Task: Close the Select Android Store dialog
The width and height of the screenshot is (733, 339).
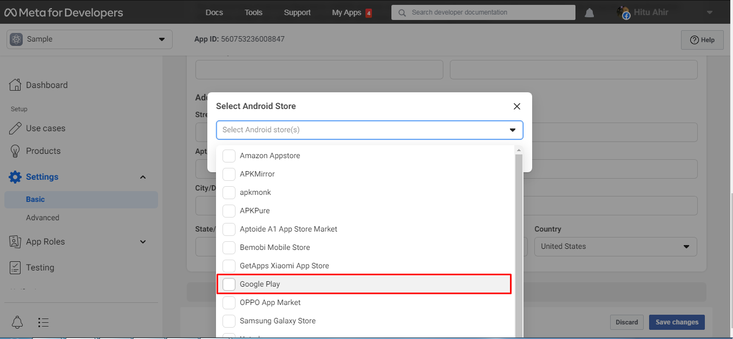Action: (517, 106)
